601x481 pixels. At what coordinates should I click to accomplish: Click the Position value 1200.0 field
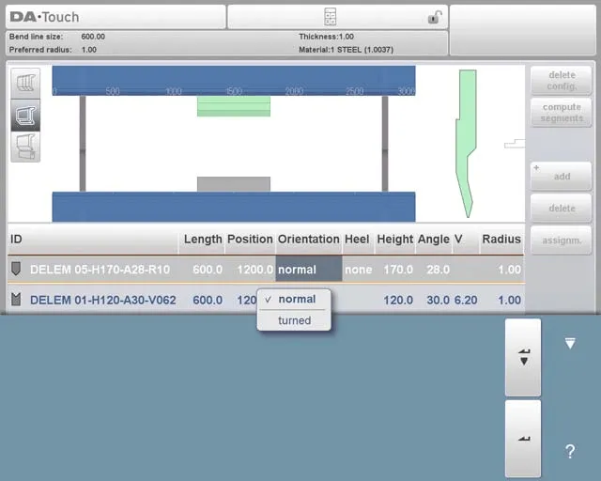(x=250, y=269)
